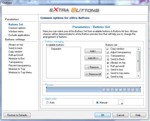This screenshot has height=121, width=150.
Task: Open Minimize to Box settings
Action: pyautogui.click(x=17, y=59)
